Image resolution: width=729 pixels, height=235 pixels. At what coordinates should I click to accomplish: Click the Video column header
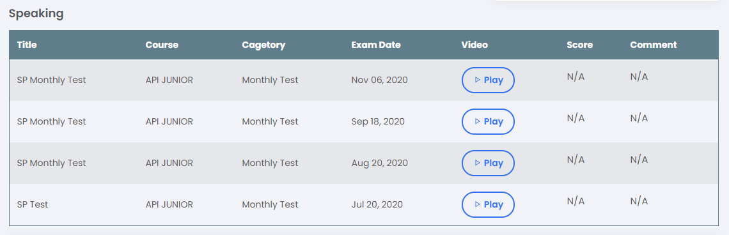pos(474,45)
